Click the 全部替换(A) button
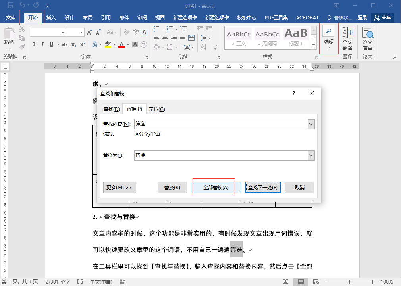Screen dimensions: 401x286 216,188
